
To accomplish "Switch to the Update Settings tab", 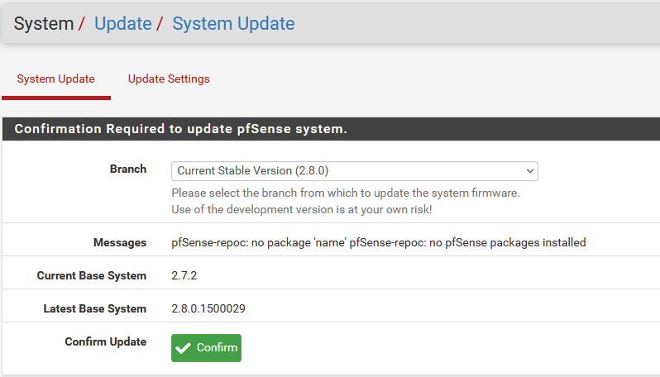I will (169, 79).
